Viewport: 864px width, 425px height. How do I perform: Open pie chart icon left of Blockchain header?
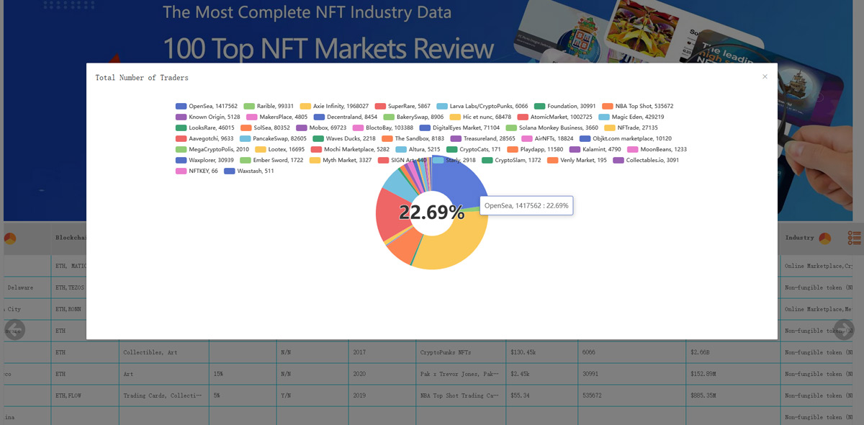[11, 238]
